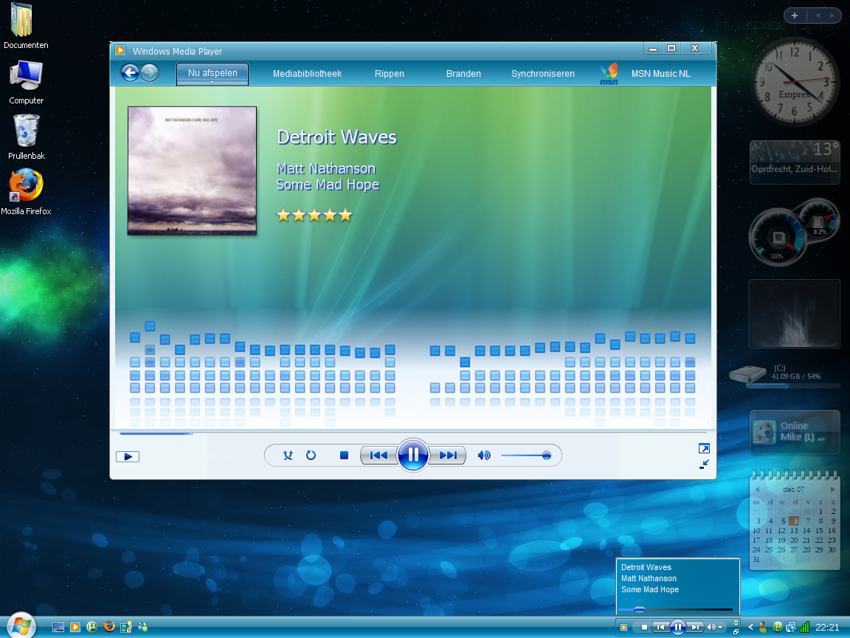Open the volume dropdown on the taskbar mini player
This screenshot has width=850, height=638.
click(720, 627)
